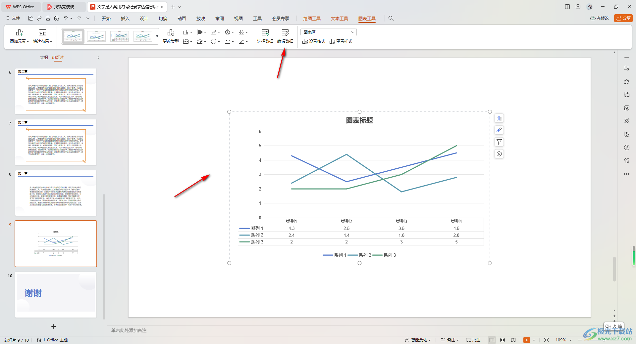Click the star icon in right sidebar
Viewport: 636px width, 344px height.
pos(627,81)
